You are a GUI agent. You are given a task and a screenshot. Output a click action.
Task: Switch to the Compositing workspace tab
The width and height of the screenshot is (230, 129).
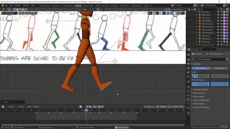pyautogui.click(x=68, y=6)
